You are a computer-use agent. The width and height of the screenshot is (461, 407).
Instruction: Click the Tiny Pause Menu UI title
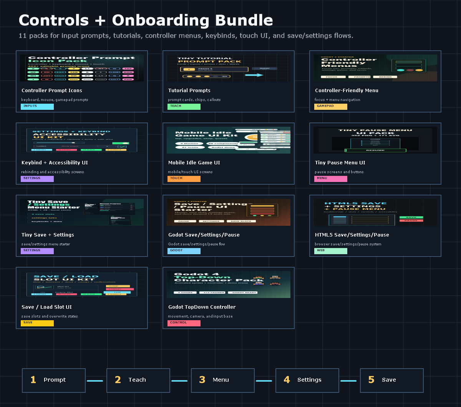pyautogui.click(x=340, y=163)
